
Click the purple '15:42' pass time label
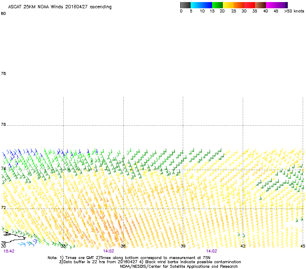tap(9, 251)
